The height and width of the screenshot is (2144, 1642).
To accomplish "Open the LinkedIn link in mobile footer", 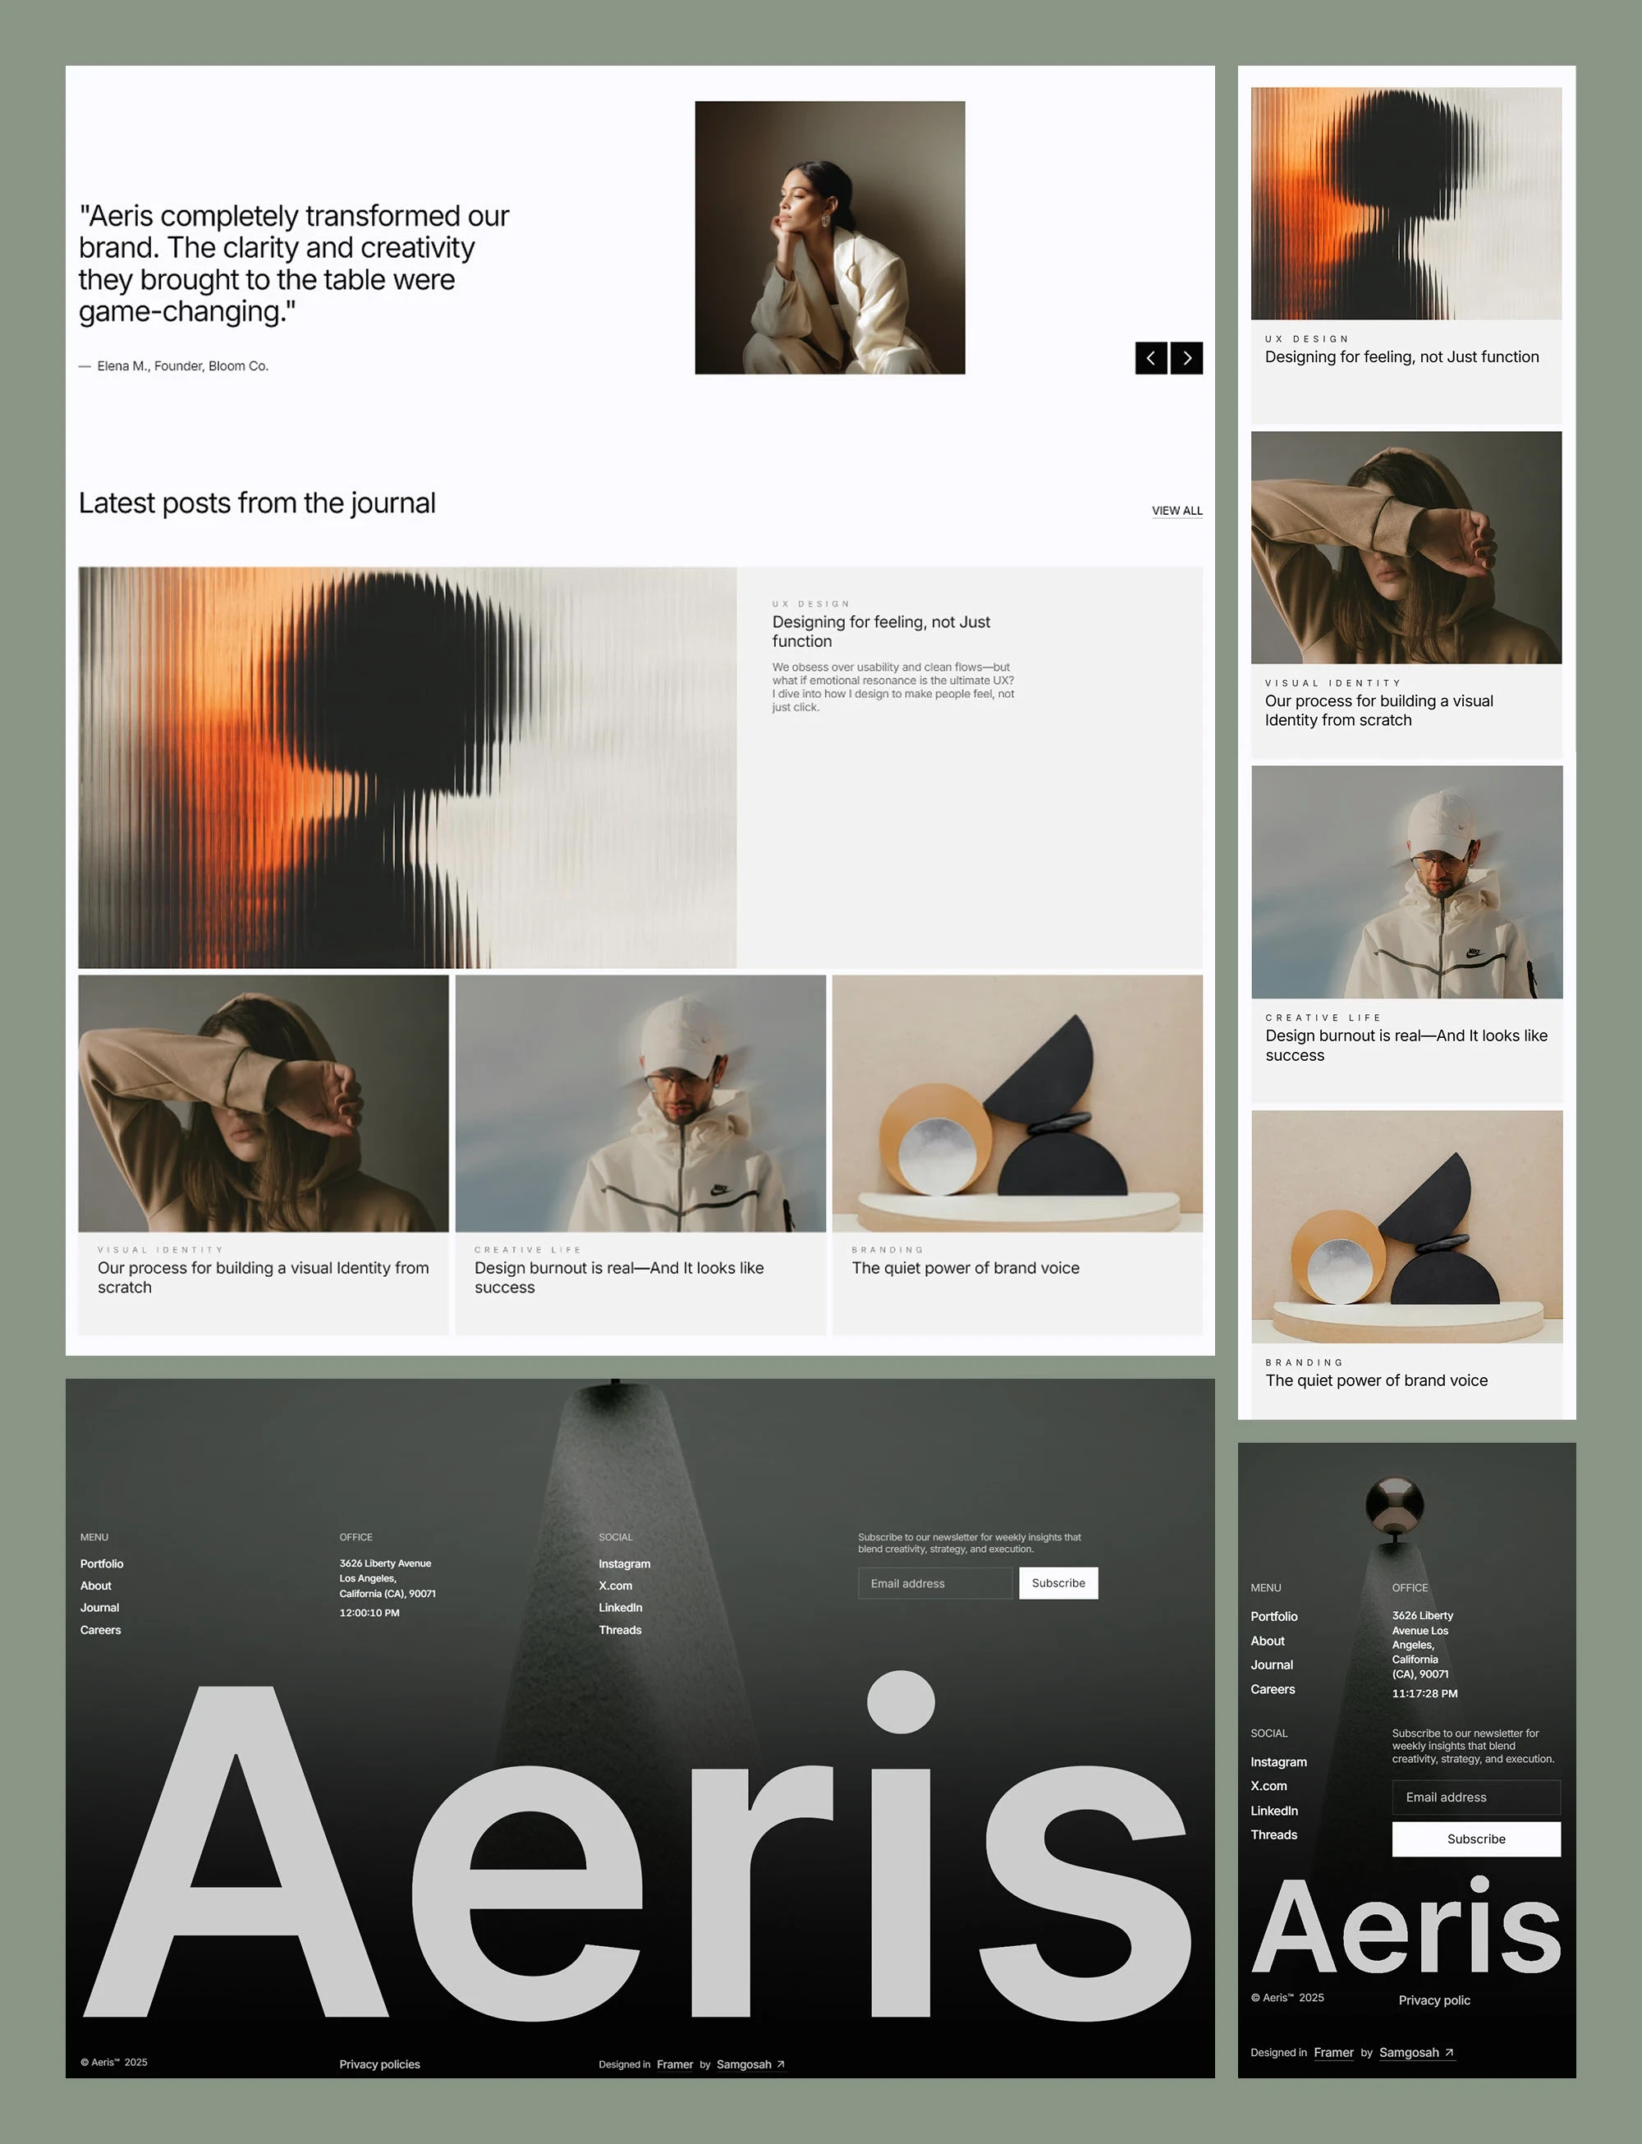I will click(x=1273, y=1811).
